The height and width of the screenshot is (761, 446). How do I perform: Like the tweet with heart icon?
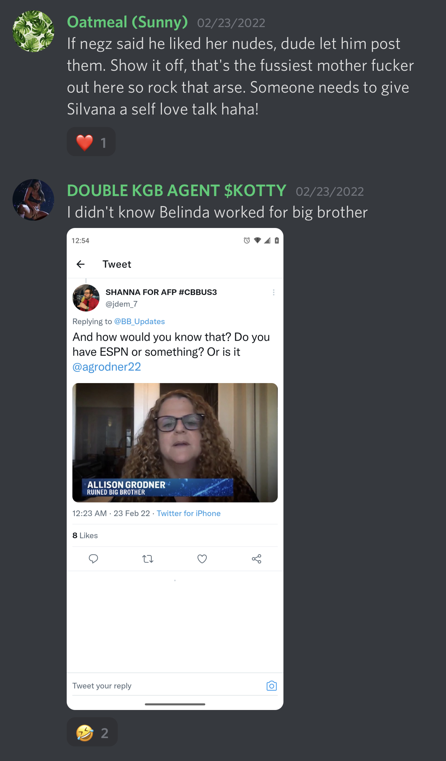tap(202, 559)
